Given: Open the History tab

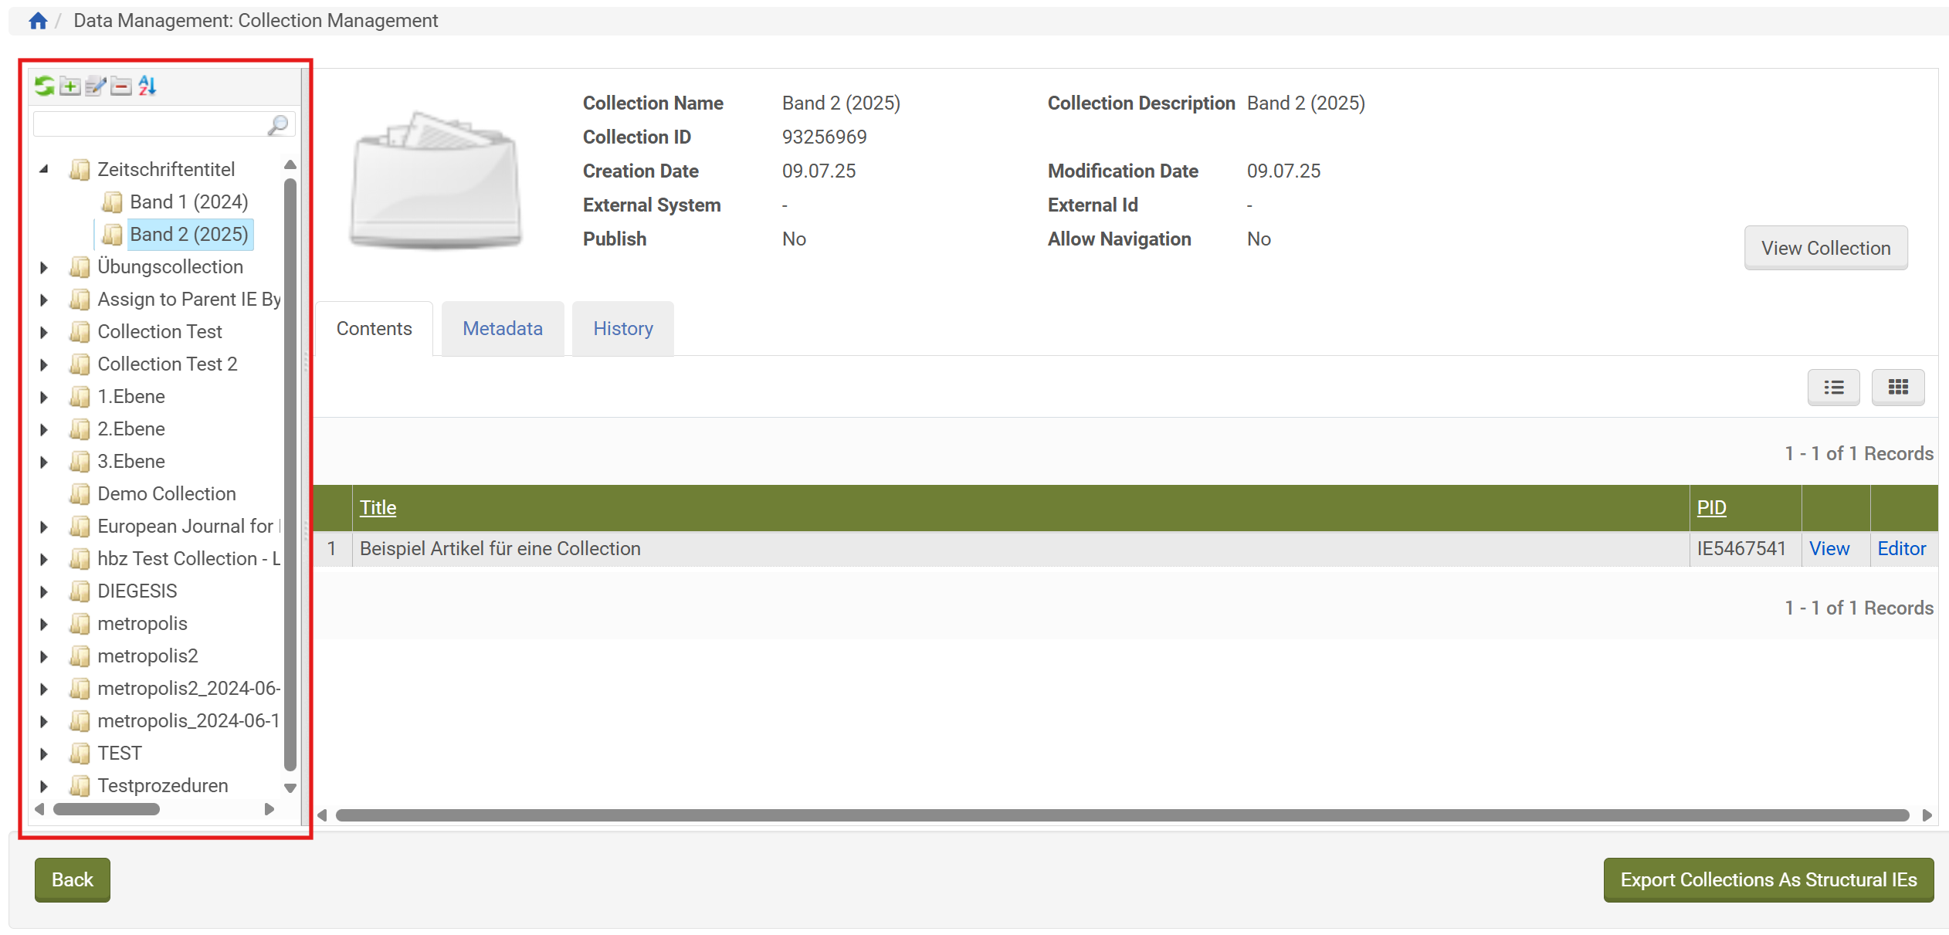Looking at the screenshot, I should pyautogui.click(x=622, y=329).
